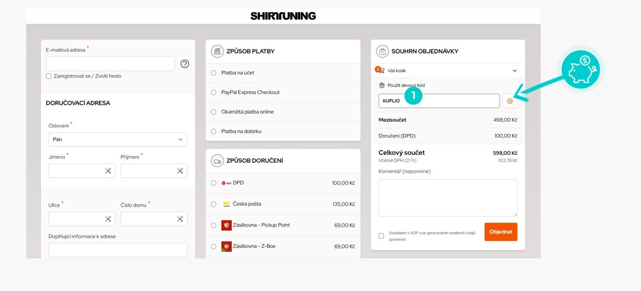Click the SOUHRN OBJEDNÁVKY heading
Screen dimensions: 641x291
[425, 51]
